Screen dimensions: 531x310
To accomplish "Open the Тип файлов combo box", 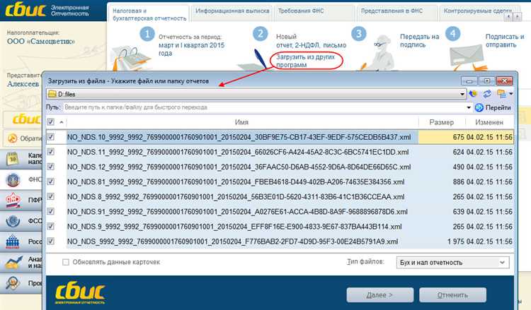I will pyautogui.click(x=453, y=263).
